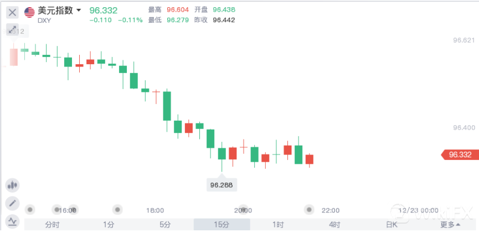Screen dimensions: 479x232
Task: Open the indicator line chart icon
Action: point(13,222)
